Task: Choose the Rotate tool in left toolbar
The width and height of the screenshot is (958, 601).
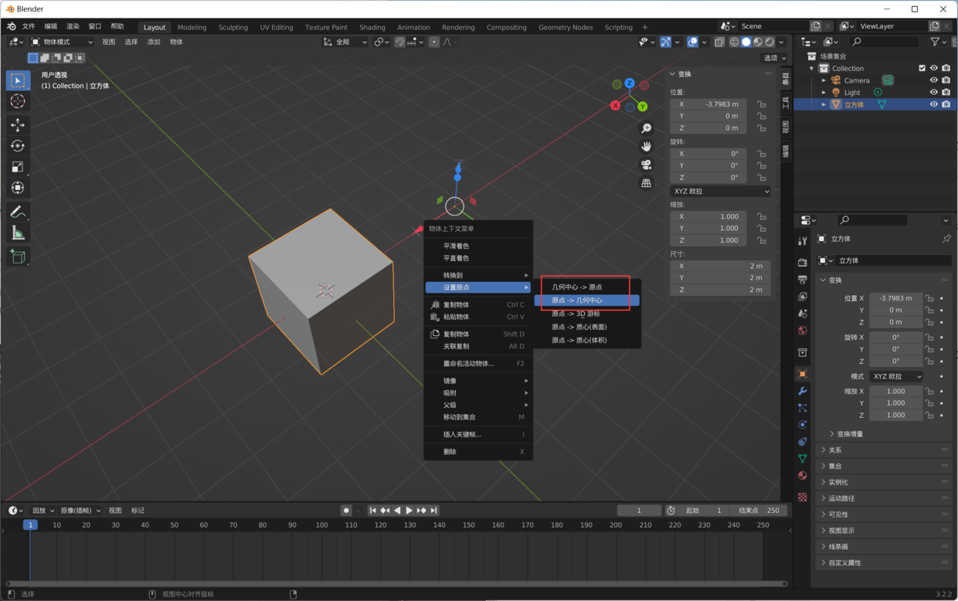Action: (18, 146)
